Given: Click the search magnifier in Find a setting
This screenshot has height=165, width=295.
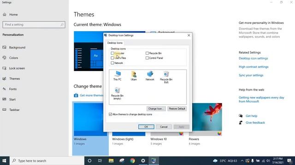Looking at the screenshot, I should coord(62,24).
